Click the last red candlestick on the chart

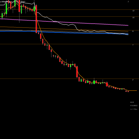[128, 91]
